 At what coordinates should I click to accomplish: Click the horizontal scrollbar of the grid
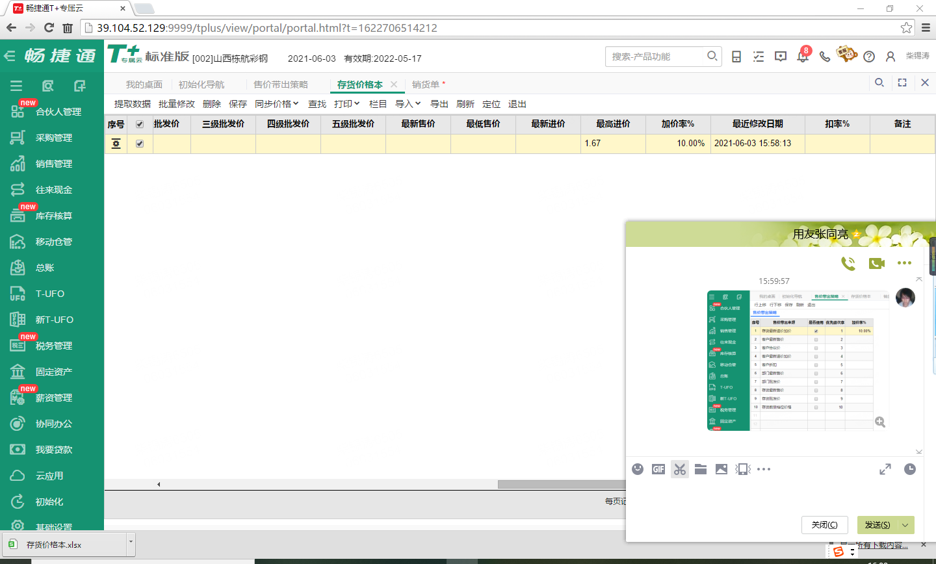(x=562, y=484)
